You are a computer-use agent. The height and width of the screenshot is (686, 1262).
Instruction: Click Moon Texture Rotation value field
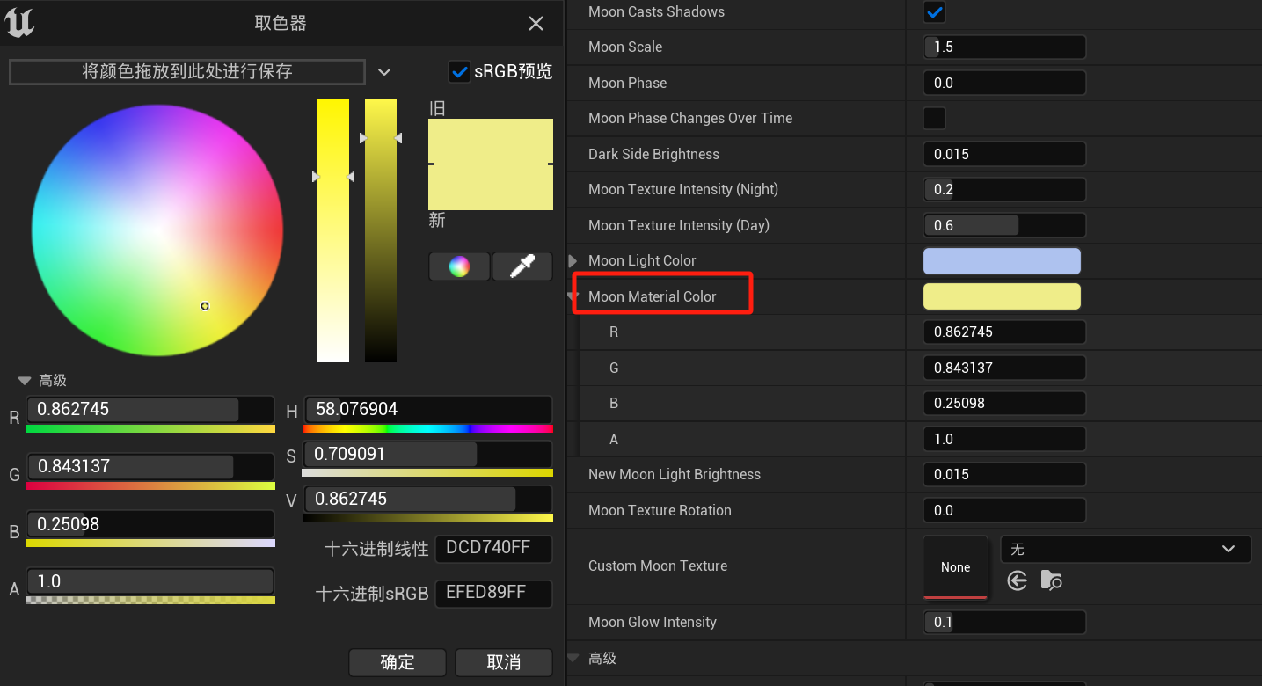point(1004,510)
